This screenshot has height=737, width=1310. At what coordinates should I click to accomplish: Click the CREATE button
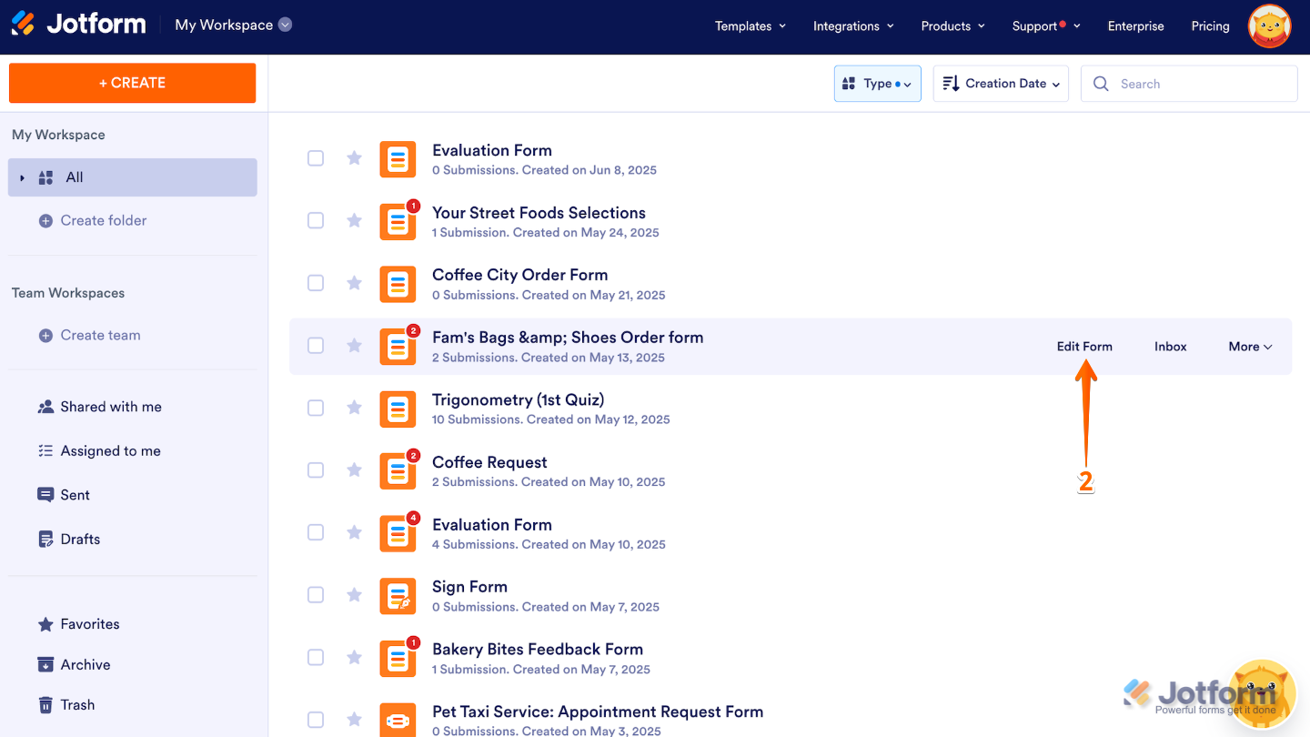coord(132,83)
